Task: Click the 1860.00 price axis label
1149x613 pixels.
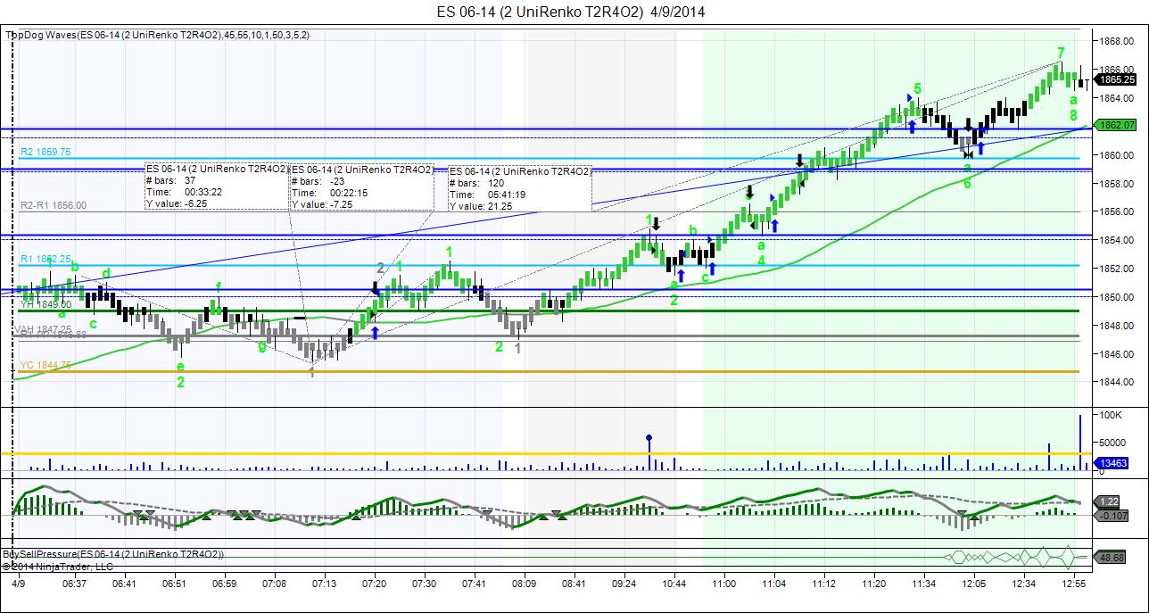Action: click(1116, 154)
